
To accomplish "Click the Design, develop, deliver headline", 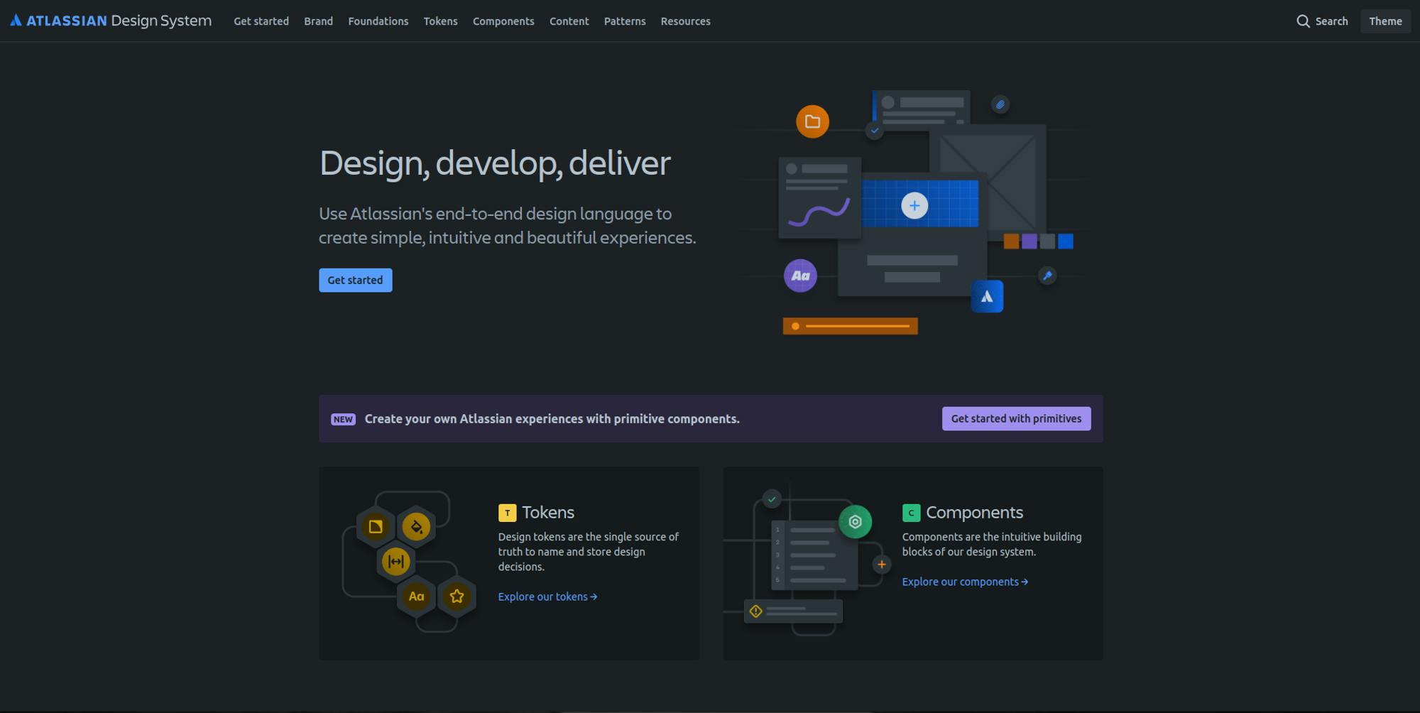I will click(495, 163).
